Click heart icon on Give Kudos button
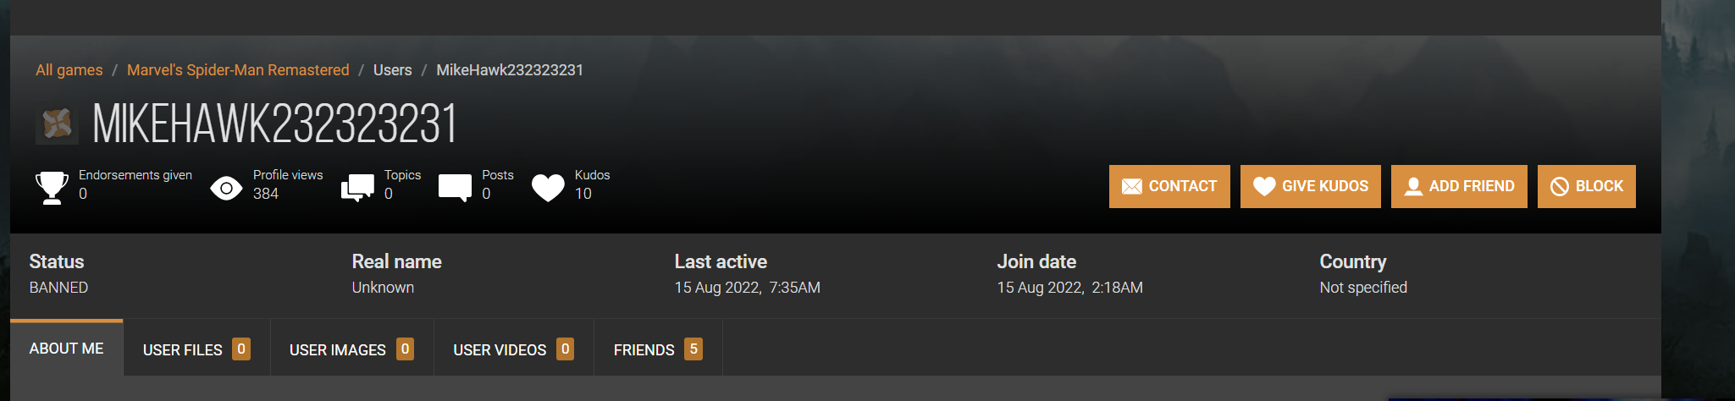This screenshot has height=401, width=1735. tap(1264, 186)
